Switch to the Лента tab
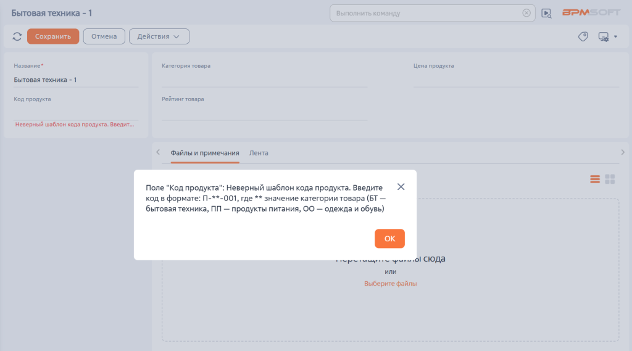 point(259,153)
